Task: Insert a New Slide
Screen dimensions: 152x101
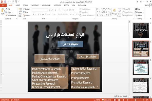Action: (20, 12)
